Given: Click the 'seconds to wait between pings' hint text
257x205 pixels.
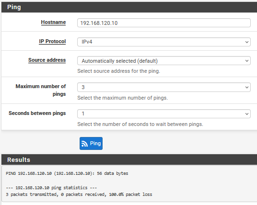Looking at the screenshot, I should 140,124.
